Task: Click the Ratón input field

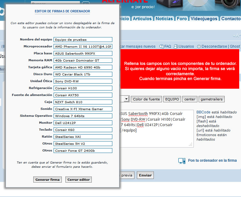Action: tap(83, 137)
